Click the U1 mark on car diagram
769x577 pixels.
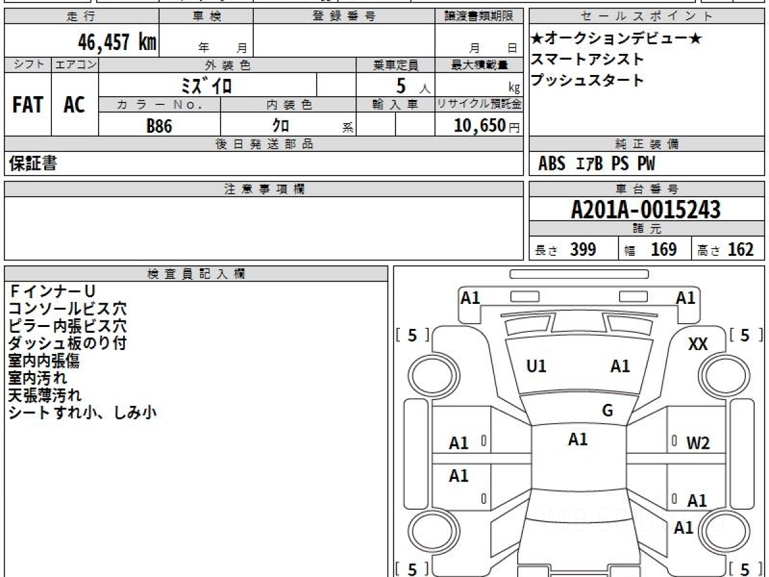(x=536, y=367)
